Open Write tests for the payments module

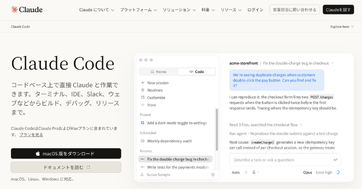175,167
